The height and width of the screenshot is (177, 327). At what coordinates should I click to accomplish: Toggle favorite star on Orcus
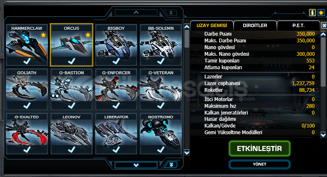tap(88, 35)
